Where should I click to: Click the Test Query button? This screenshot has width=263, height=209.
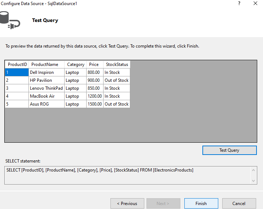coord(229,150)
